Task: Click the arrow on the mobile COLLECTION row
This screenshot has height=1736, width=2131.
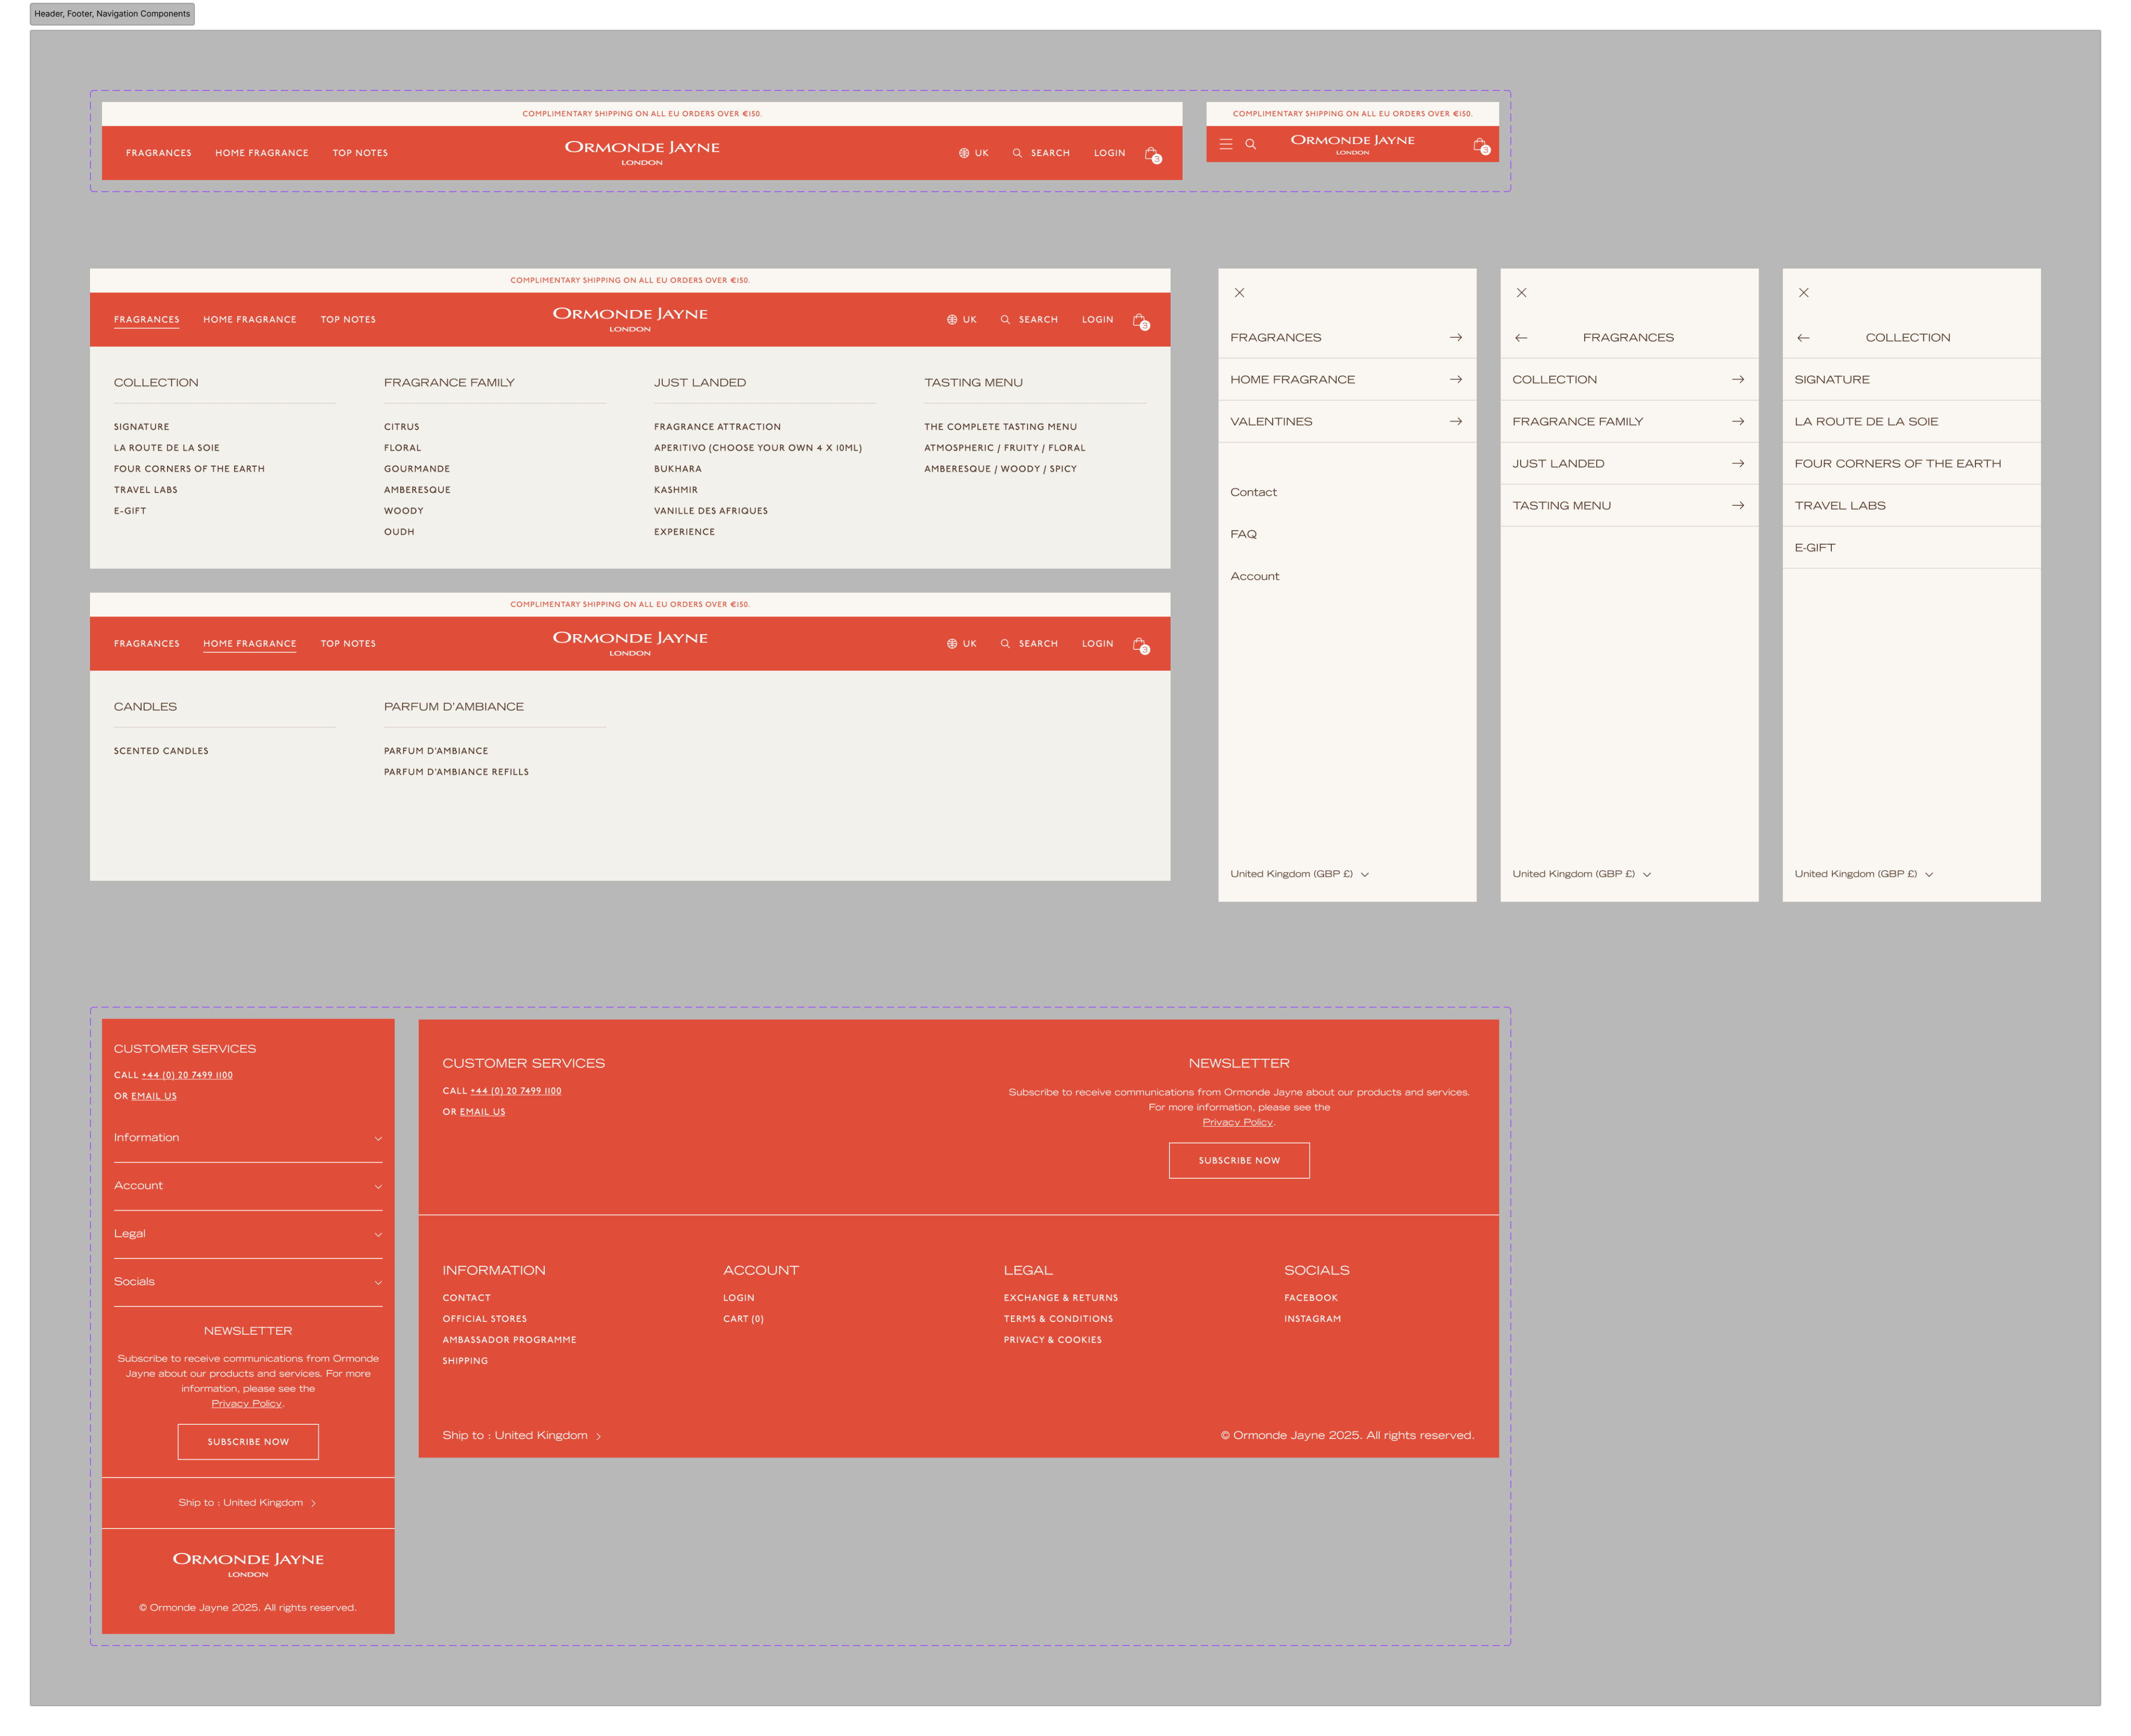Action: coord(1738,380)
